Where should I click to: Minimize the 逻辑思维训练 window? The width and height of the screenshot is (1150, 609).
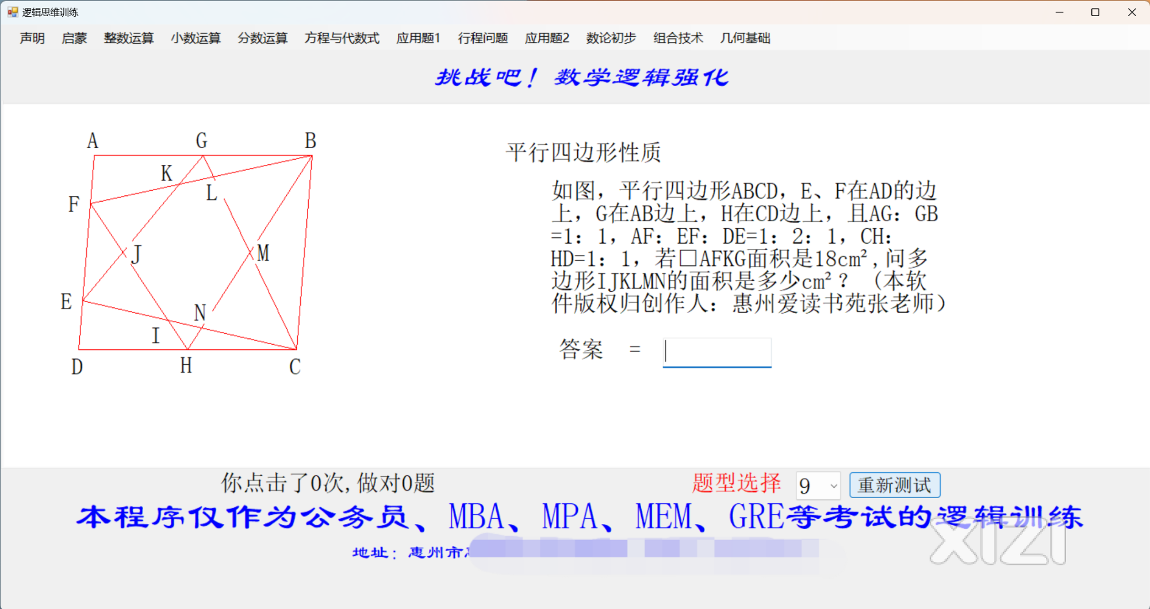(x=1059, y=12)
